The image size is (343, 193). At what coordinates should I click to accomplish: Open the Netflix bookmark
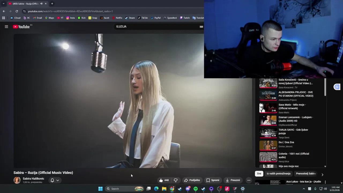(117, 18)
